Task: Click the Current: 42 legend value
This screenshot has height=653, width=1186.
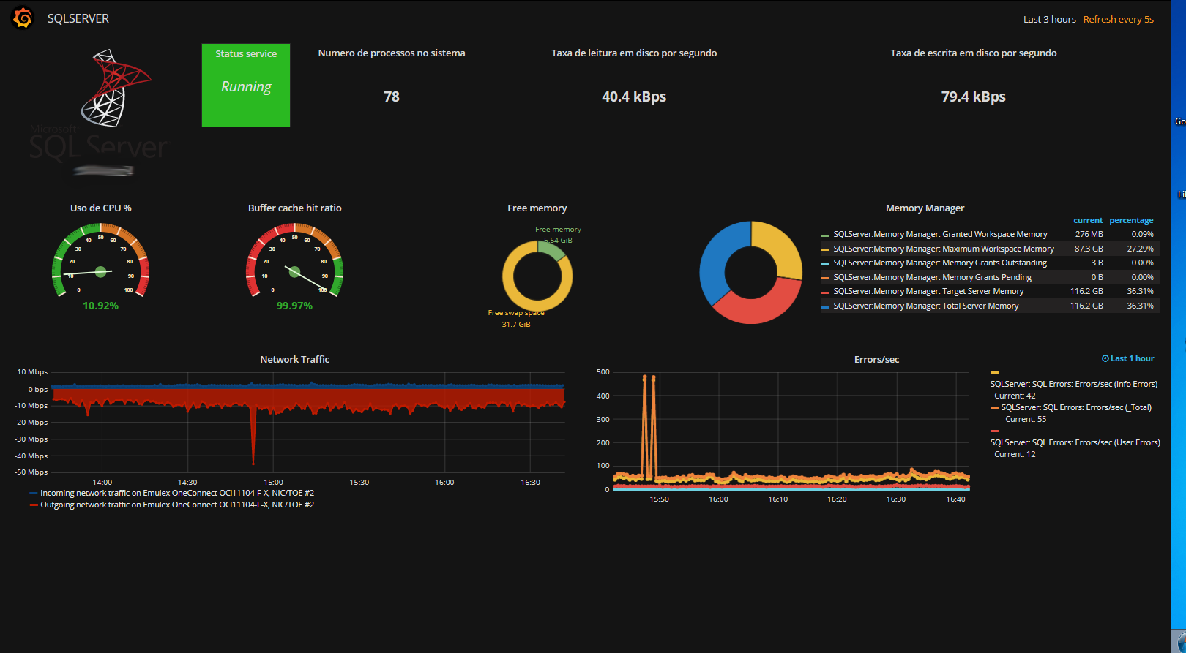Action: pyautogui.click(x=1015, y=396)
